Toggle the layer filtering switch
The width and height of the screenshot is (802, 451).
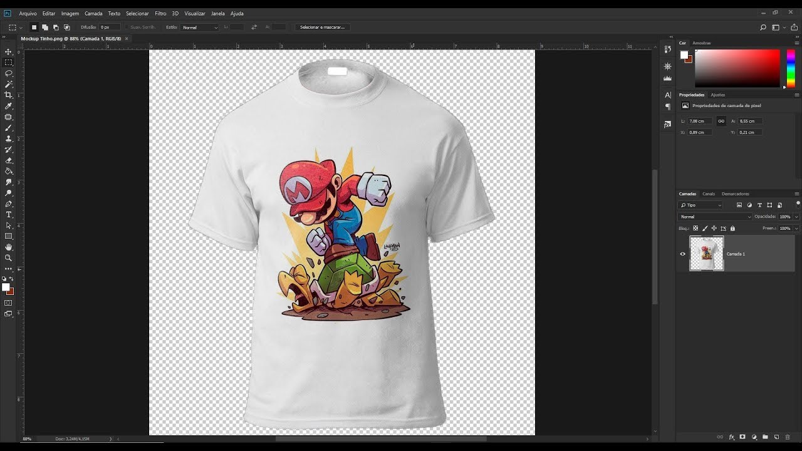[798, 204]
